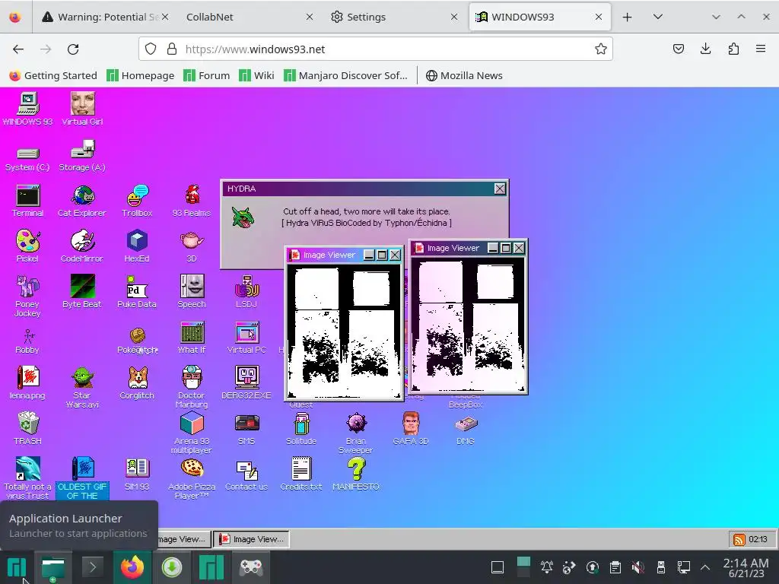The height and width of the screenshot is (584, 779).
Task: Launch Cat Explorer
Action: point(82,201)
